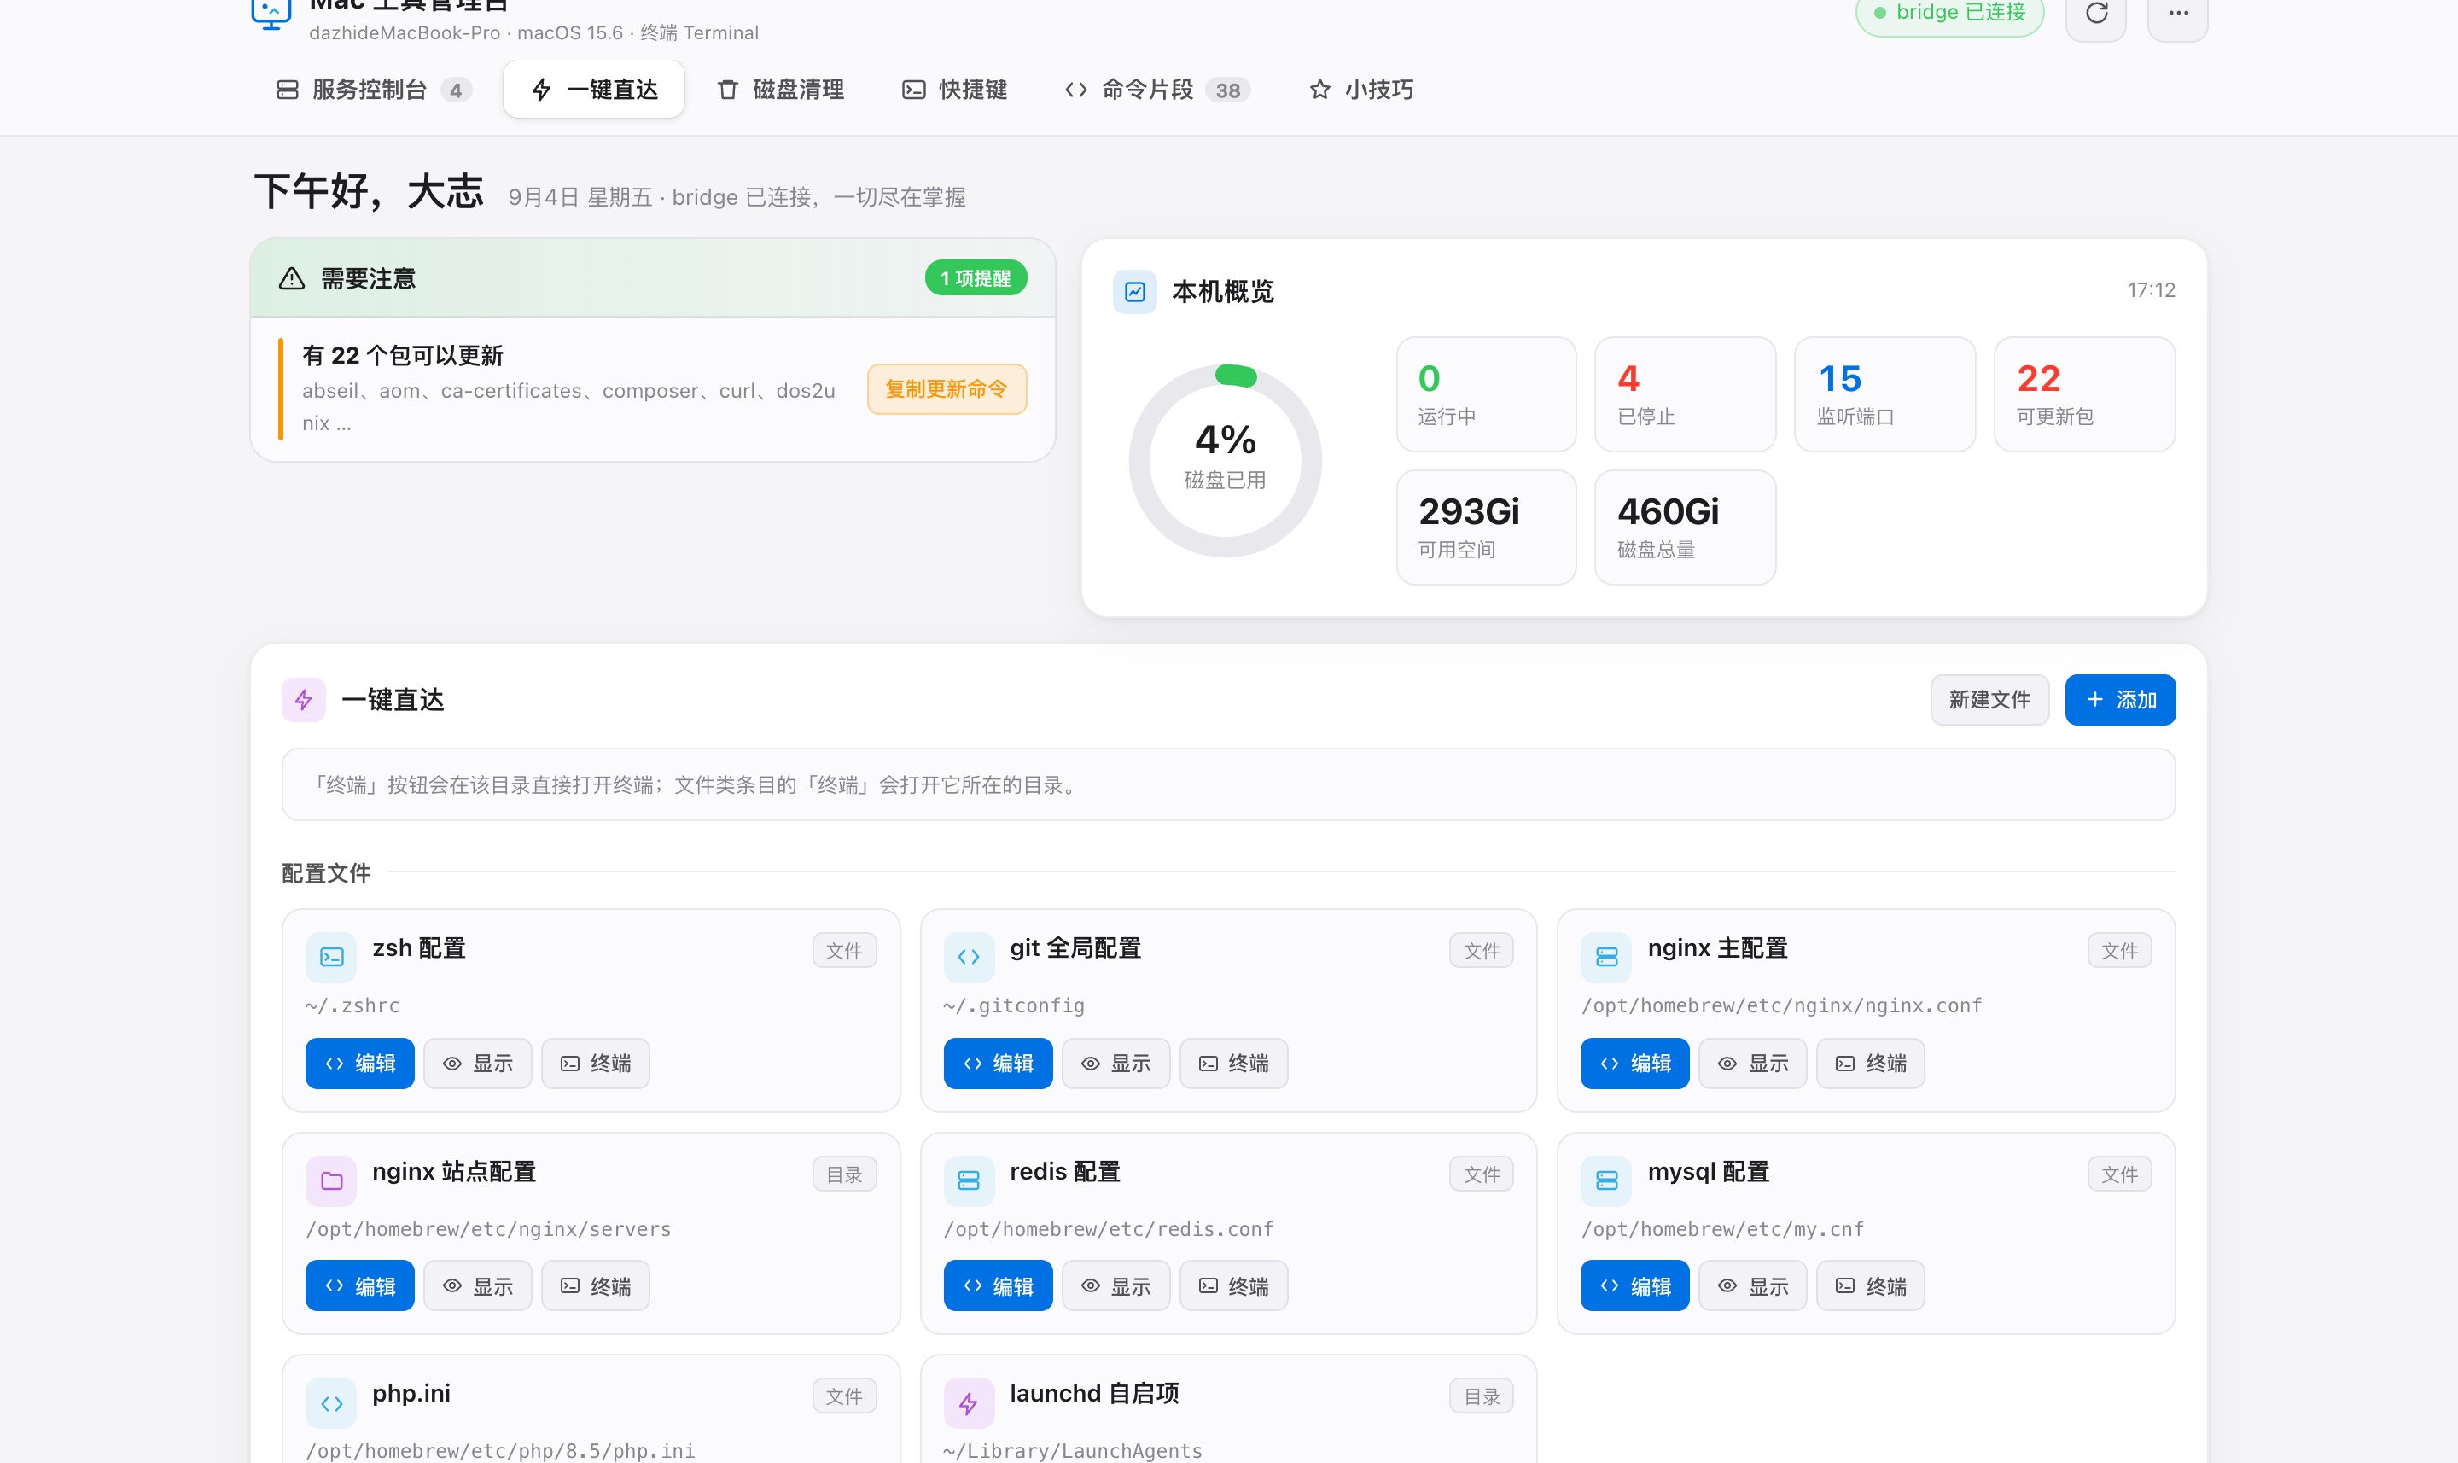The height and width of the screenshot is (1463, 2458).
Task: Click the server icon on mysql 配置 card
Action: [x=1606, y=1180]
